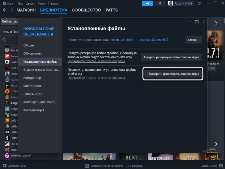Open Друзья и чат panel

point(209,166)
